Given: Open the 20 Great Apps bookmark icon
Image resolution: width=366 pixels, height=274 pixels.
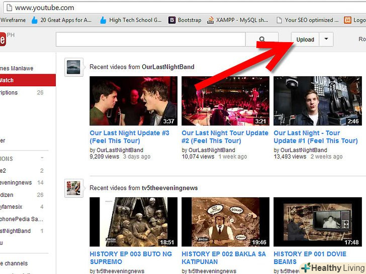Looking at the screenshot, I should pyautogui.click(x=35, y=20).
